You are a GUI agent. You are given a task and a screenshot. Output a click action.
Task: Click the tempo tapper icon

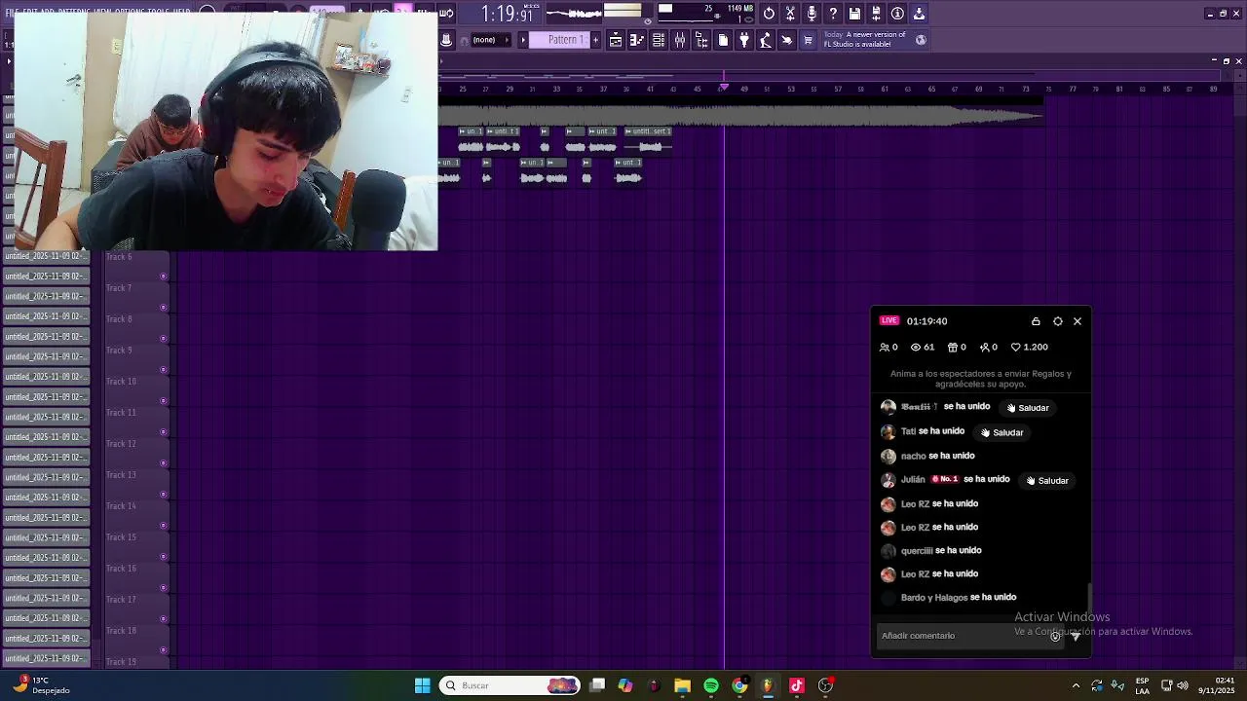(x=766, y=40)
